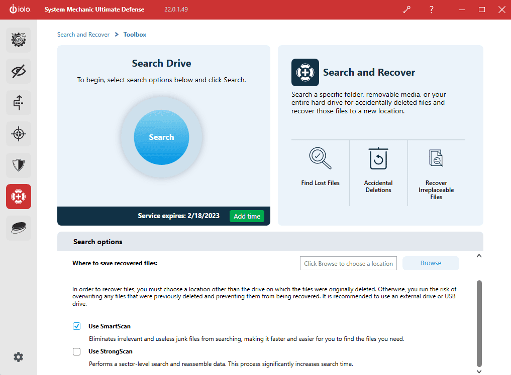Open the DriveScrubber tool
The width and height of the screenshot is (511, 375).
[x=19, y=228]
